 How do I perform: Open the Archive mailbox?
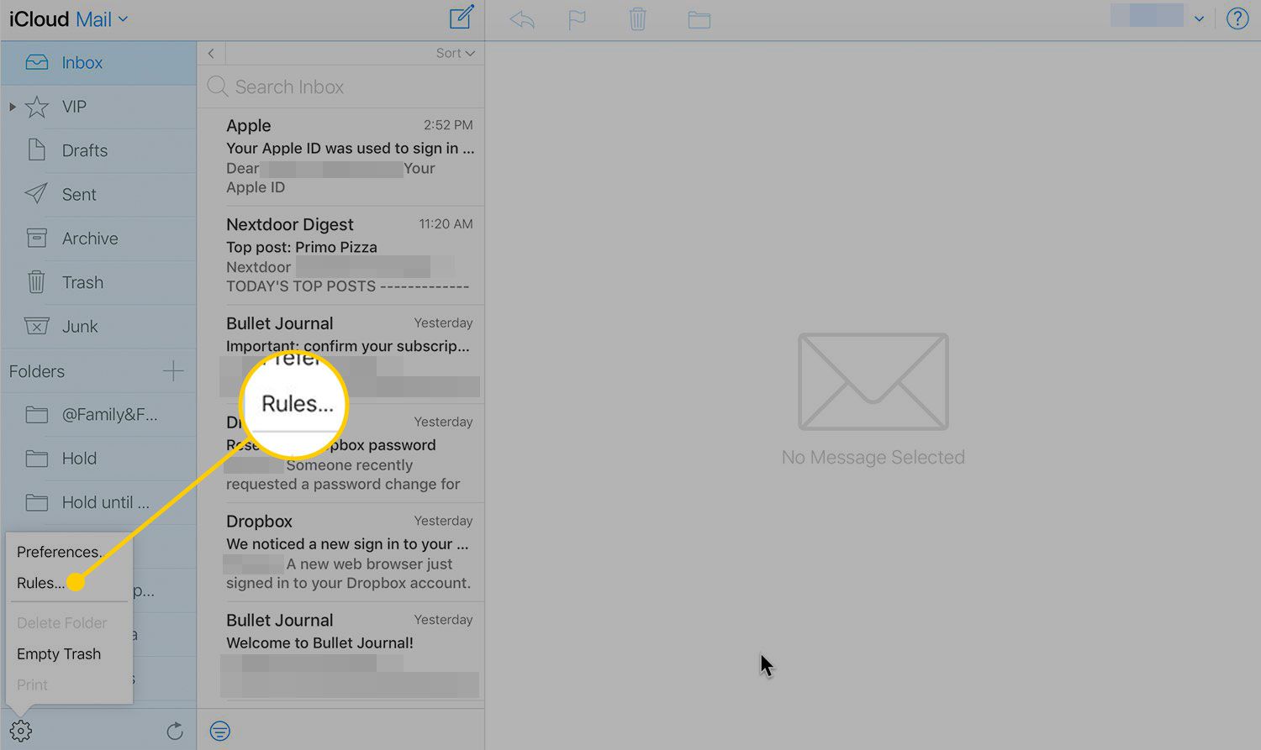tap(99, 239)
